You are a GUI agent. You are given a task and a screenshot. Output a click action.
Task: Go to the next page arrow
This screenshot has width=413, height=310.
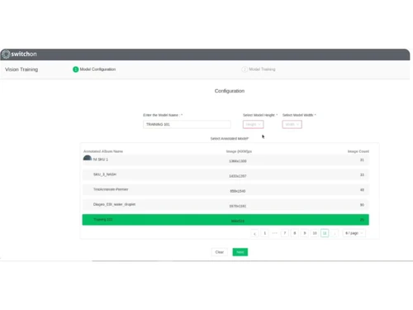click(335, 233)
